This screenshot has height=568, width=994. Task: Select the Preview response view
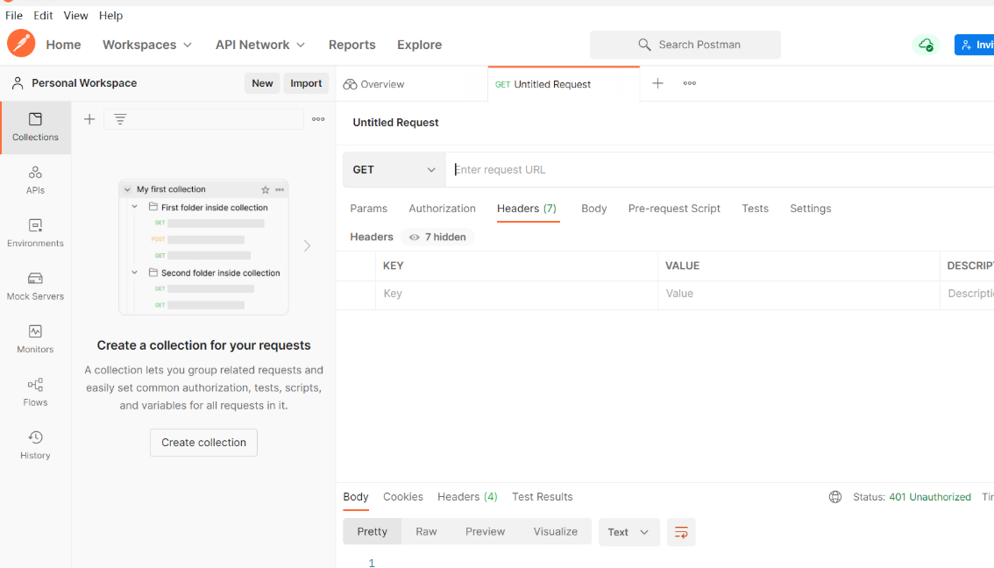[485, 532]
